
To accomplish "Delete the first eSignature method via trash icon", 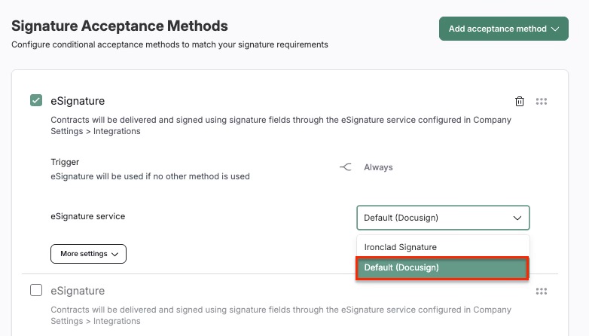I will tap(519, 101).
